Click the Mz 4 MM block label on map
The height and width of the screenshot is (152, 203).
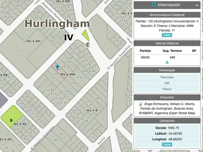(x=68, y=74)
